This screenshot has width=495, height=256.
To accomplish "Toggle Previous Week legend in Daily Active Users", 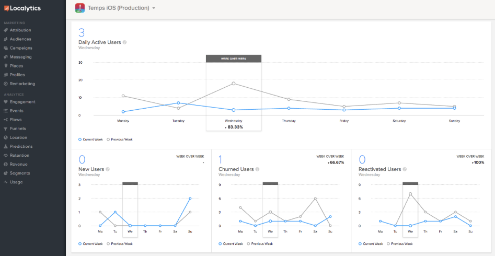I will pos(120,139).
